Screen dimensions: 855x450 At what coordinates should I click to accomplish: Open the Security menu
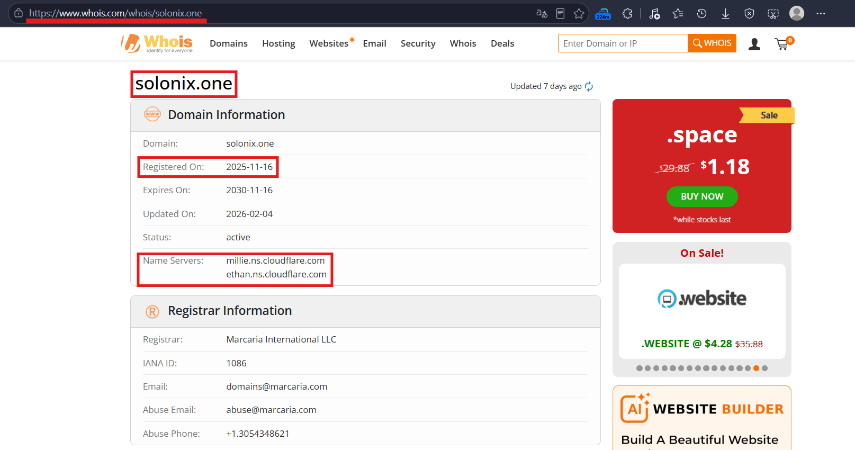click(x=418, y=43)
